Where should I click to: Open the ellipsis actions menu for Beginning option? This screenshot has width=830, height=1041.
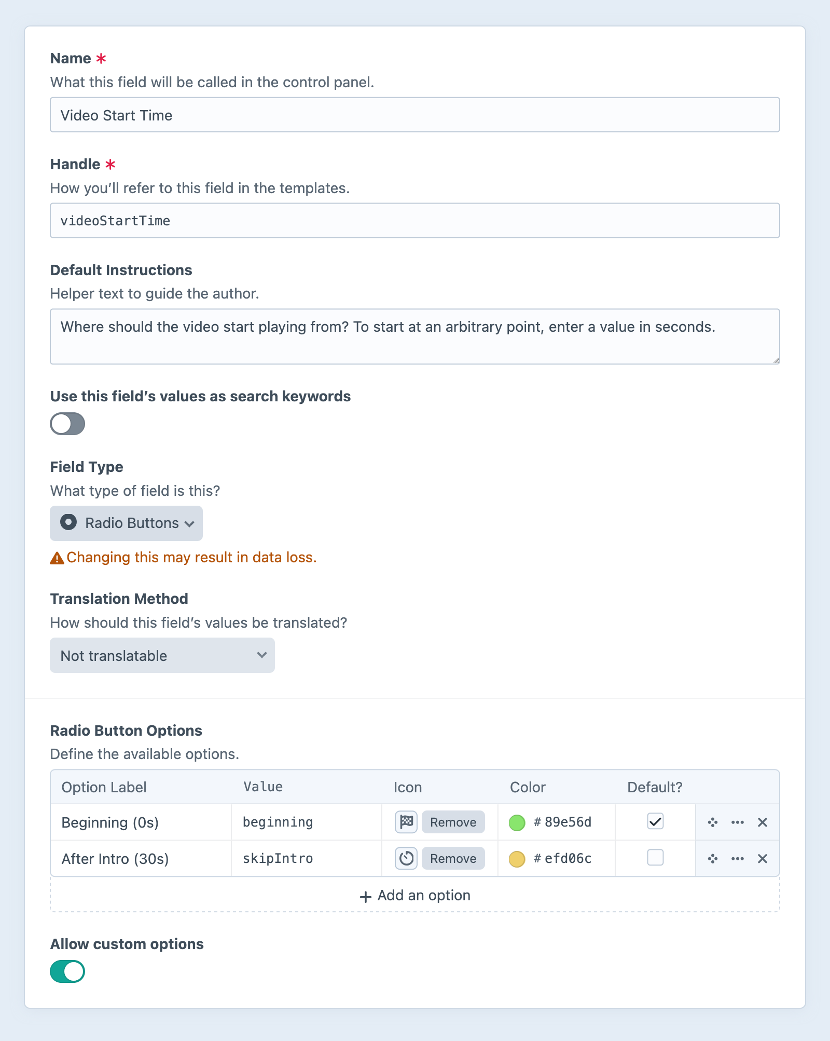737,822
